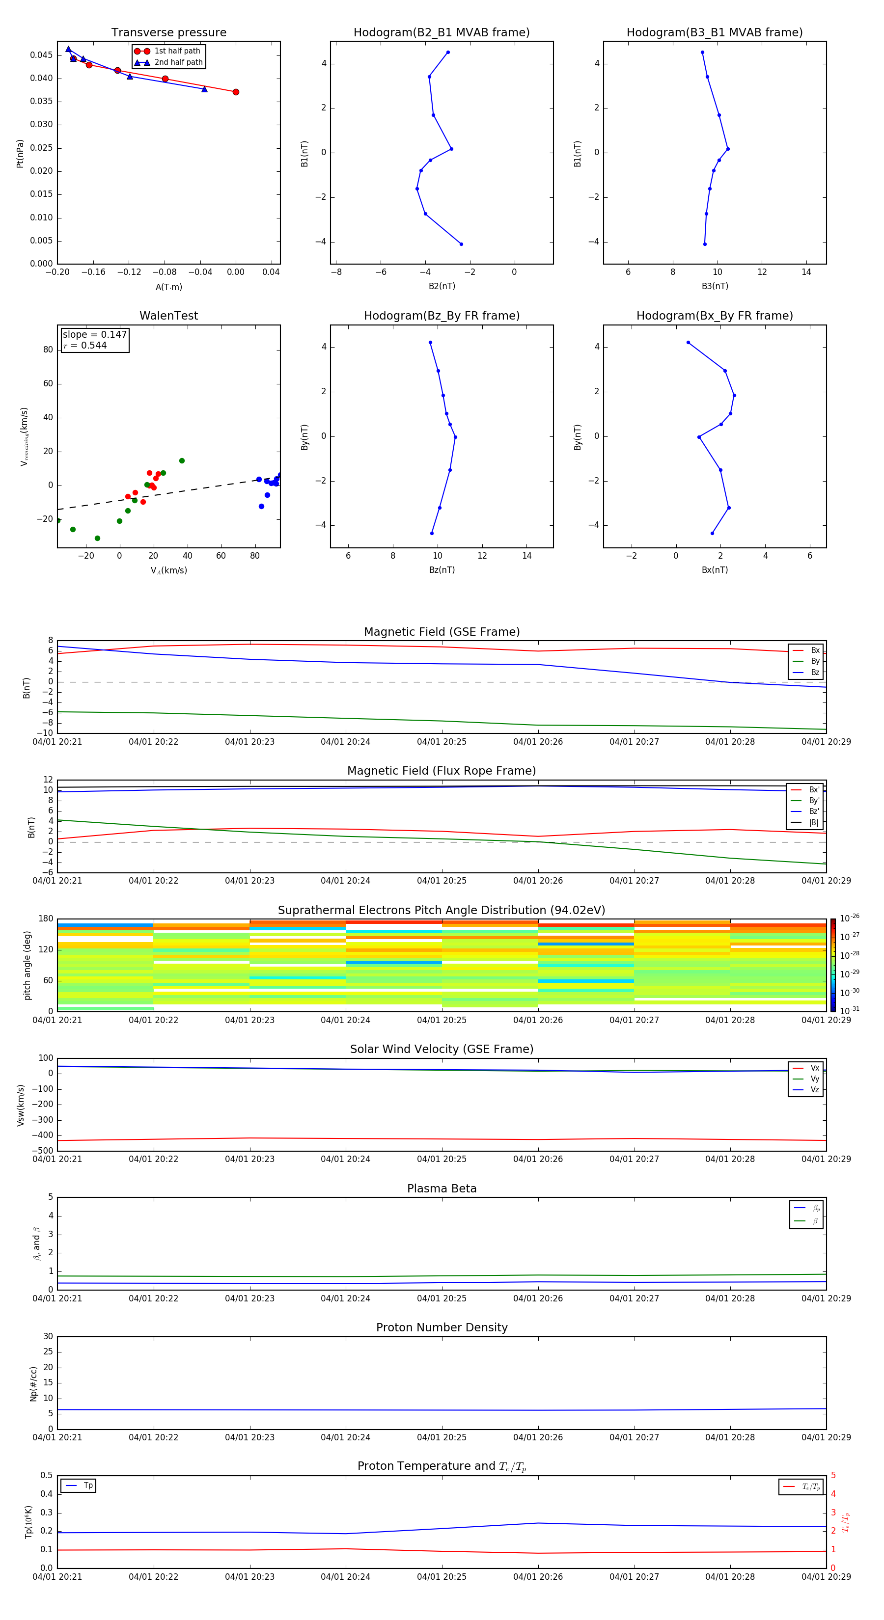Click the "Bx'" entry in Flux Rope legend
Screen dimensions: 884x1620
point(805,790)
